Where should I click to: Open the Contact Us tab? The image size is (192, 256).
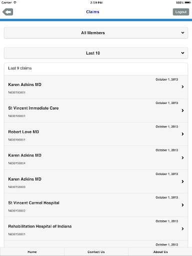click(96, 251)
